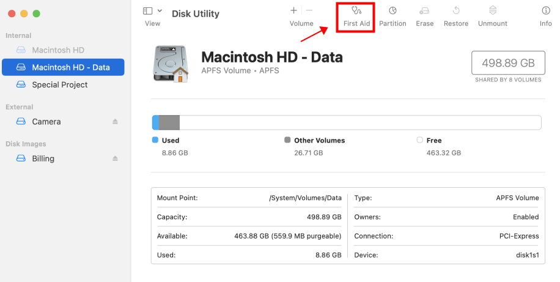Click the minus remove volume button

pos(309,10)
